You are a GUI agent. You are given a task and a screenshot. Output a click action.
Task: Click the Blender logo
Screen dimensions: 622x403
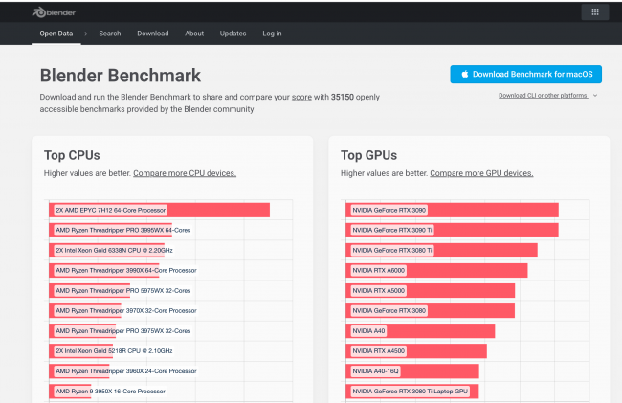tap(54, 12)
